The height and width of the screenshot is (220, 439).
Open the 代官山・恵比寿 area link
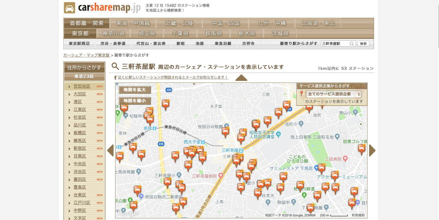pos(151,44)
